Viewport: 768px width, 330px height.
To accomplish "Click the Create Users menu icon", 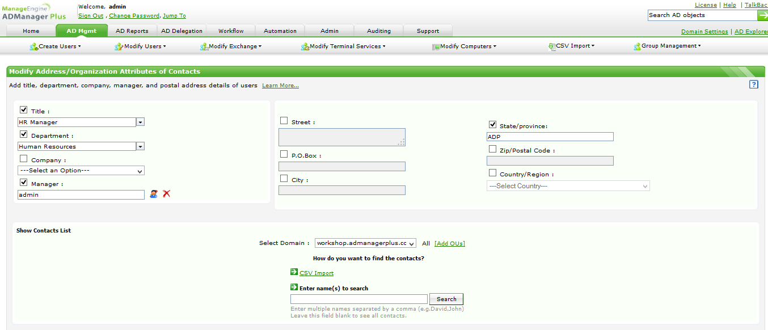I will pos(33,46).
